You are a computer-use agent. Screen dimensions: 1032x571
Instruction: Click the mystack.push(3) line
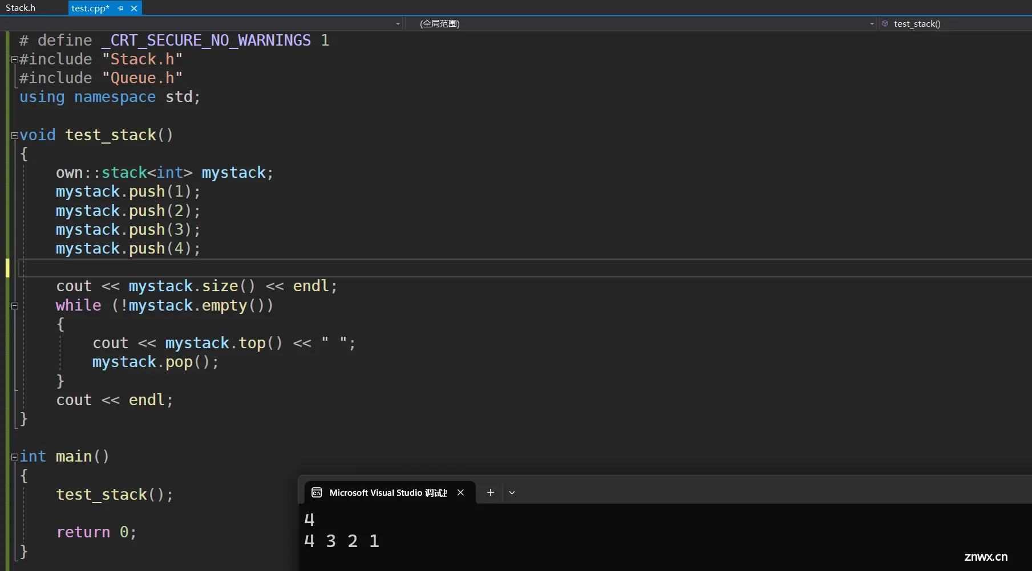[128, 230]
